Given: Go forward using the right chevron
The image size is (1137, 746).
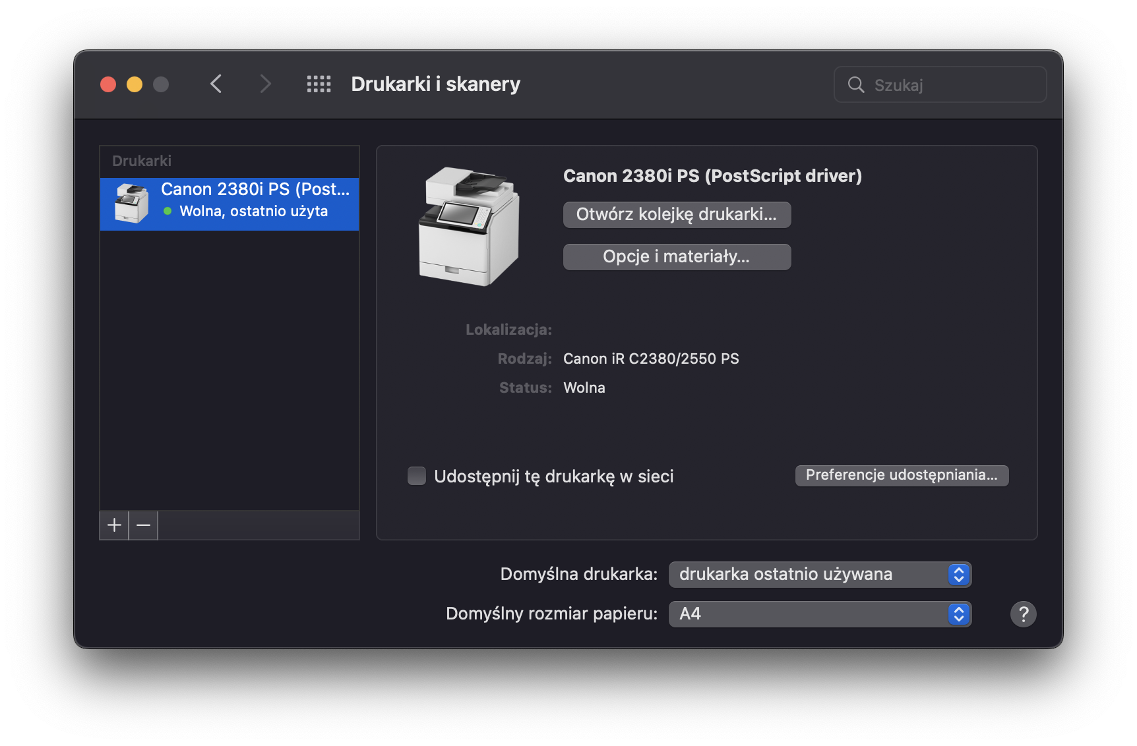Looking at the screenshot, I should point(265,84).
